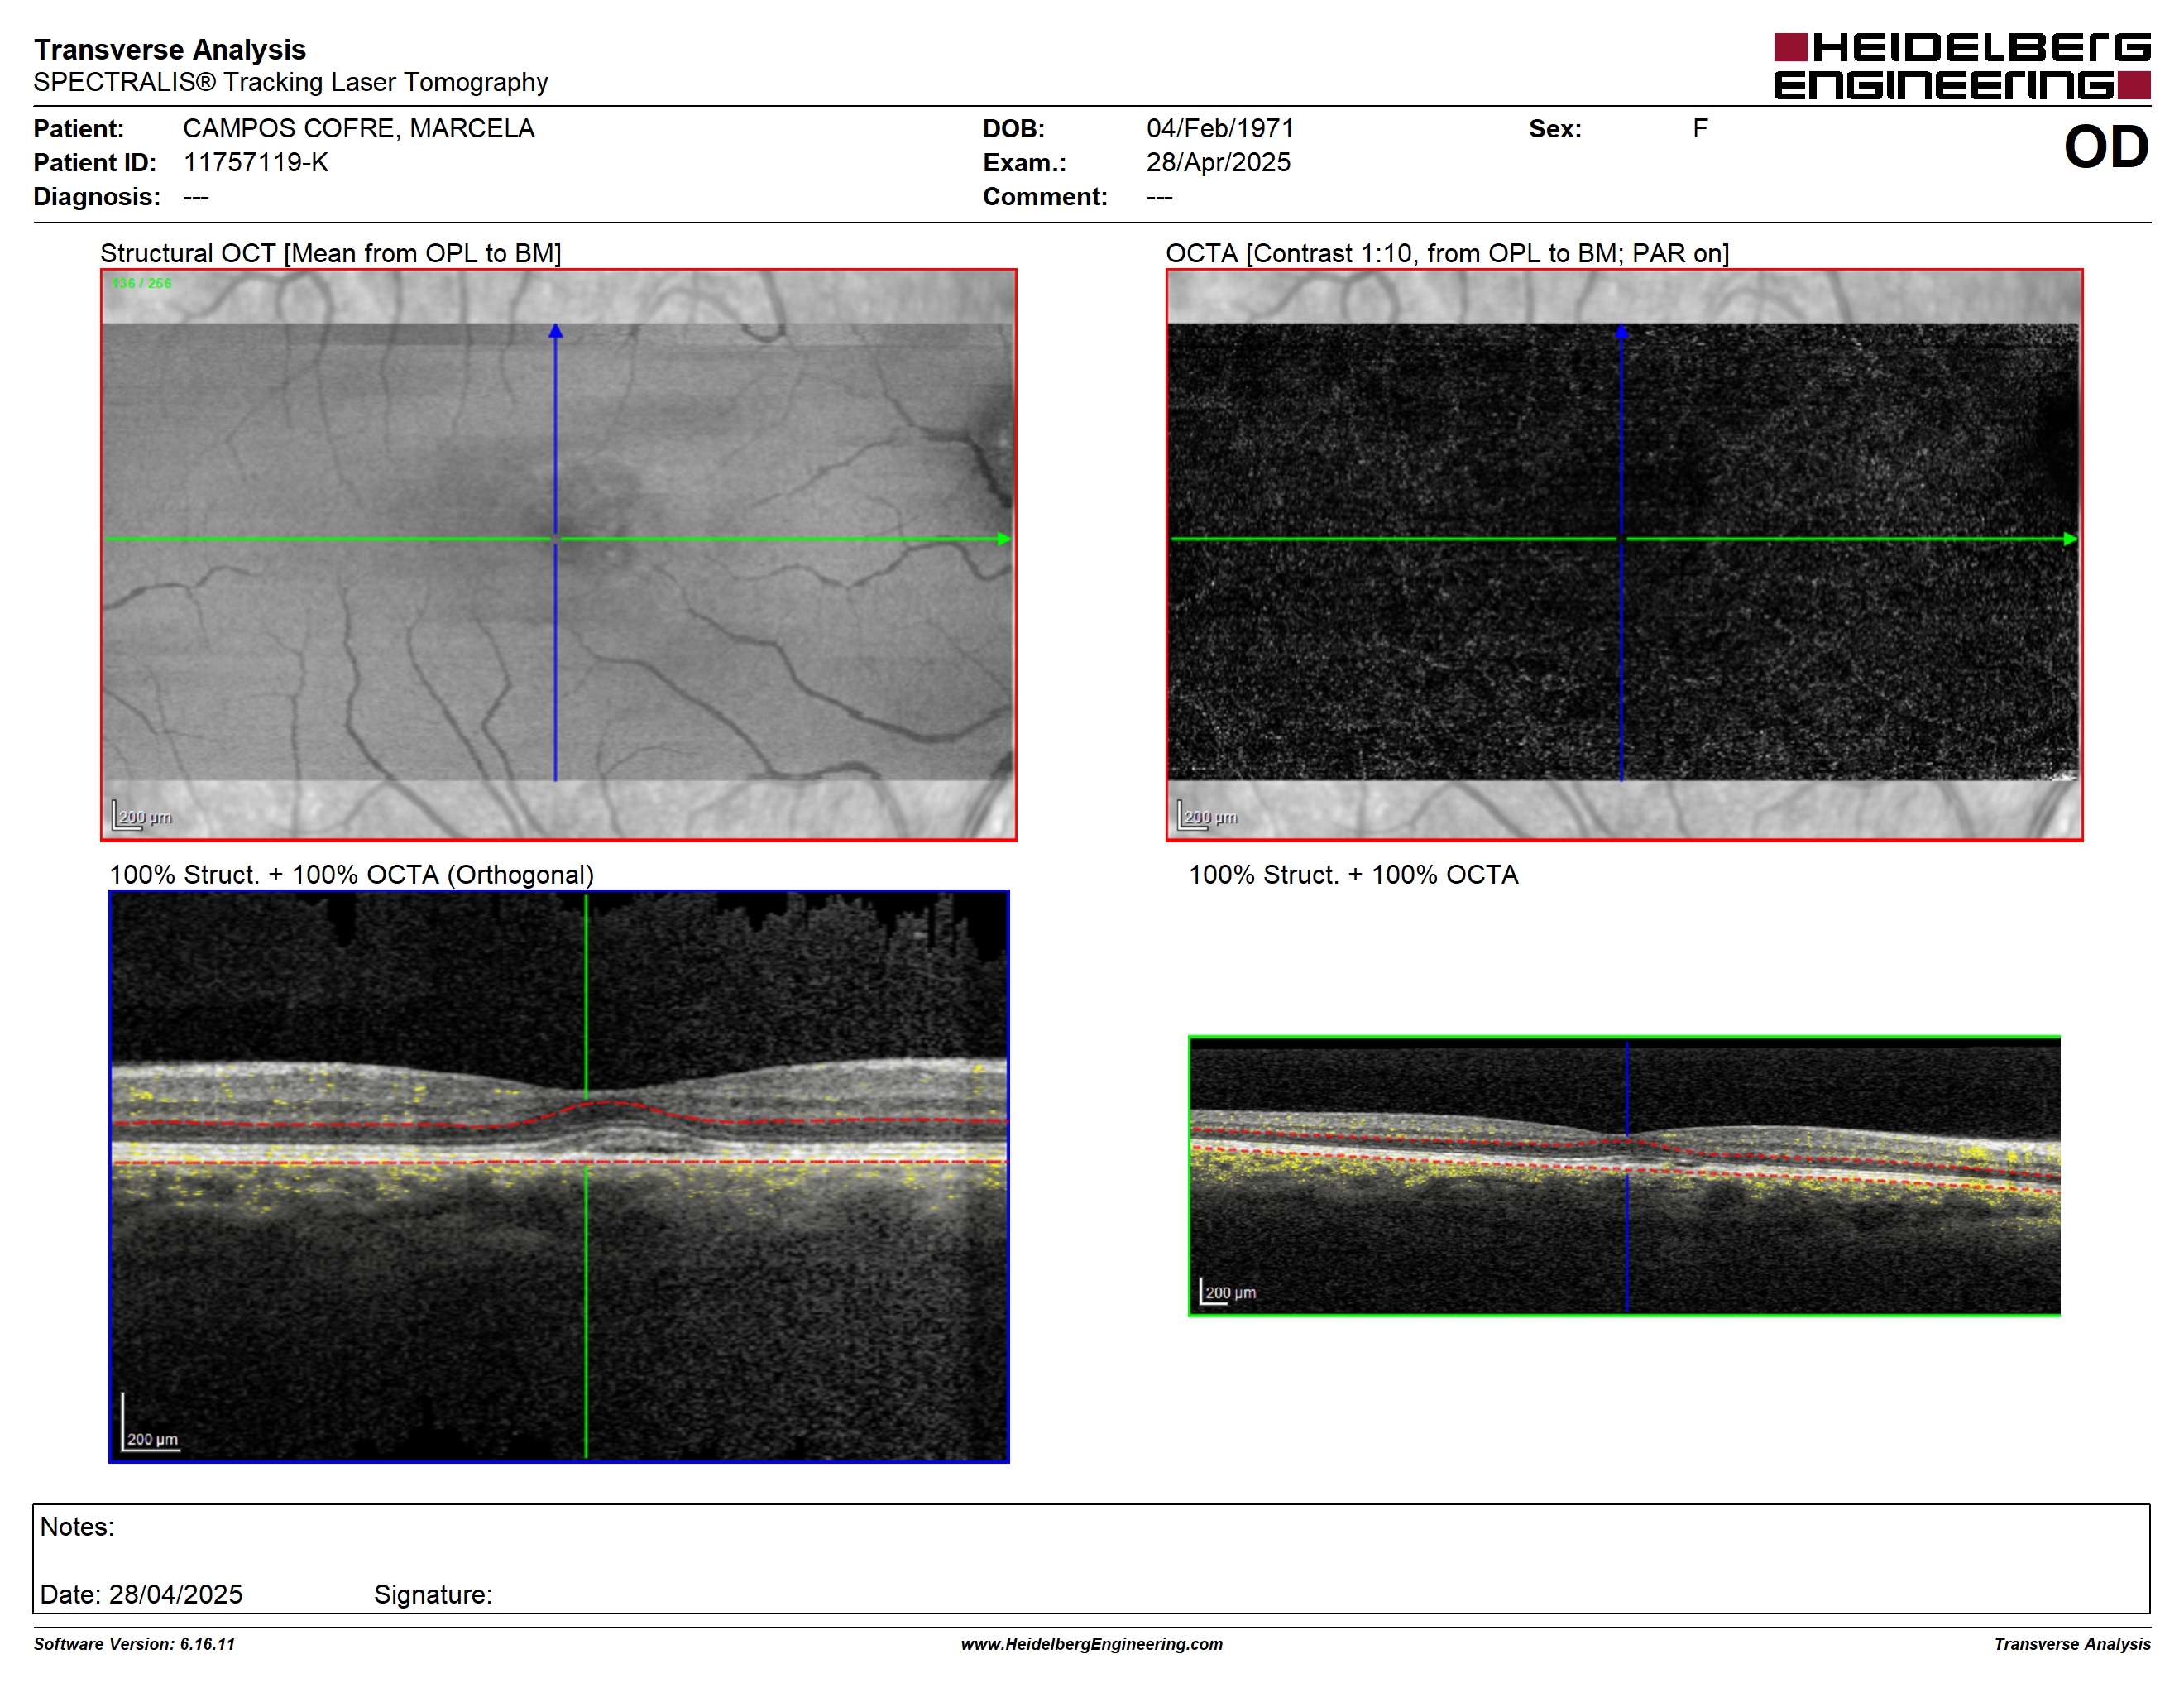Click the Transverse Analysis title
This screenshot has width=2184, height=1688.
coord(170,49)
